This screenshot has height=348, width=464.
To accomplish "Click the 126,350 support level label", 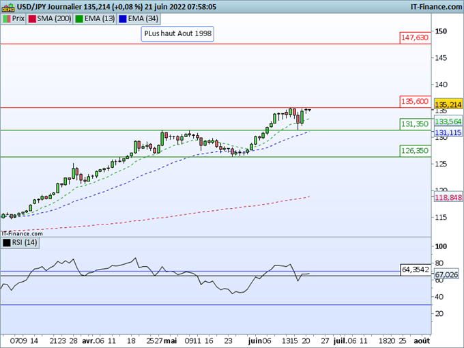I will point(415,151).
